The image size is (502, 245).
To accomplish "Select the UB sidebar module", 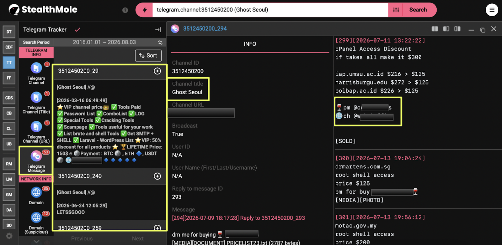I will (9, 144).
